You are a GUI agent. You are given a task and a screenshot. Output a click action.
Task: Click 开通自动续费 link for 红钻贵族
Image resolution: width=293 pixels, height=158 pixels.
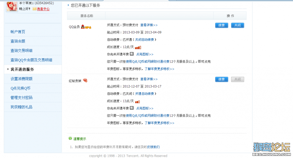click(x=144, y=93)
